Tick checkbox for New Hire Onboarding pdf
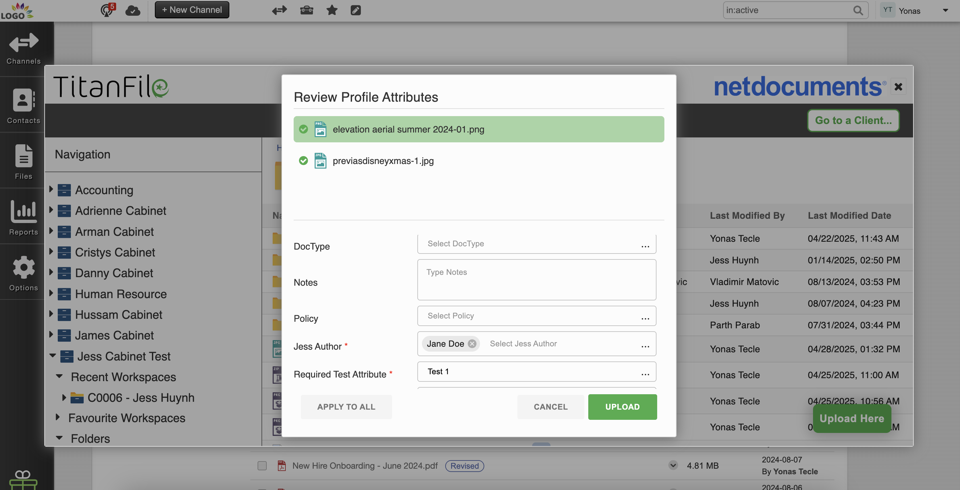960x490 pixels. 262,466
